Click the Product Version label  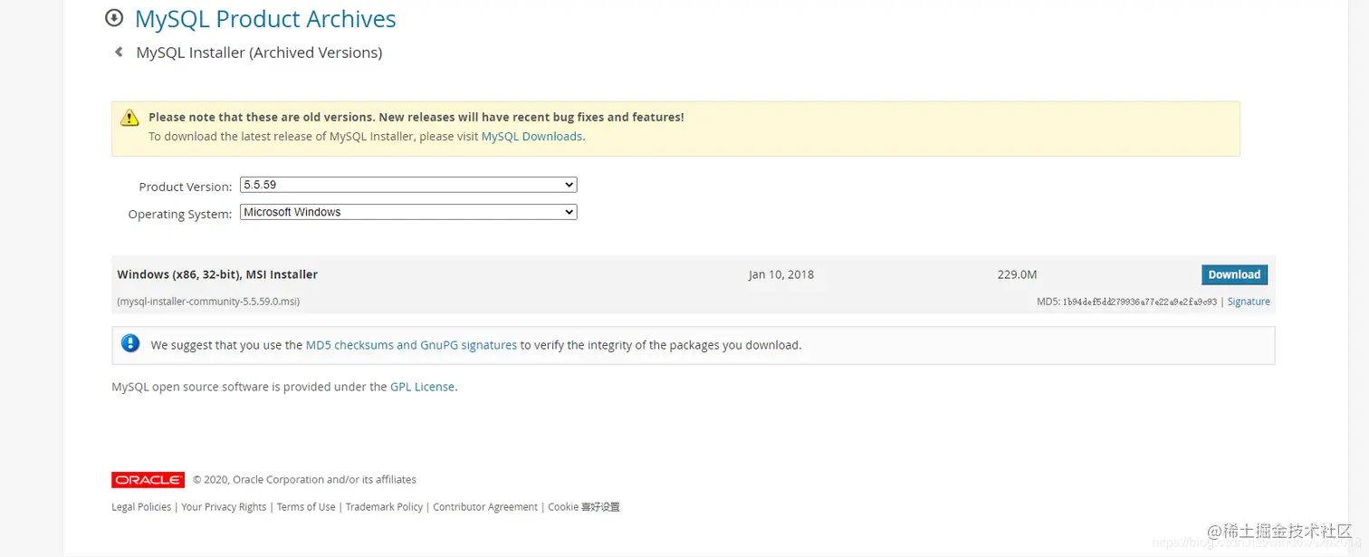tap(186, 187)
